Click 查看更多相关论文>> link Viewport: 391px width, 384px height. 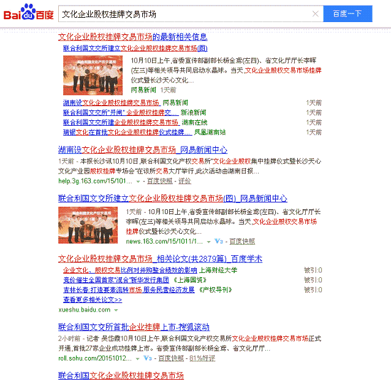pos(93,300)
